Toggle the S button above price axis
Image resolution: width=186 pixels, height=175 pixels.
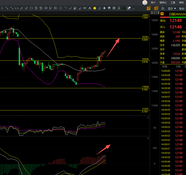[152, 13]
